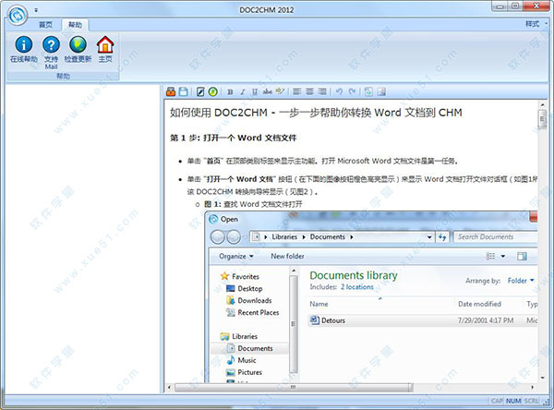
Task: Click the print icon in editor toolbar
Action: point(171,91)
